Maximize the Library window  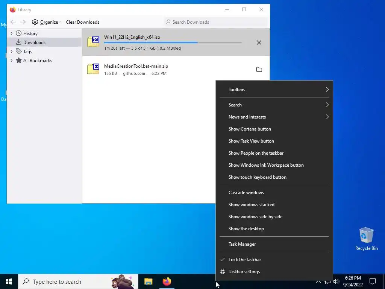point(244,9)
